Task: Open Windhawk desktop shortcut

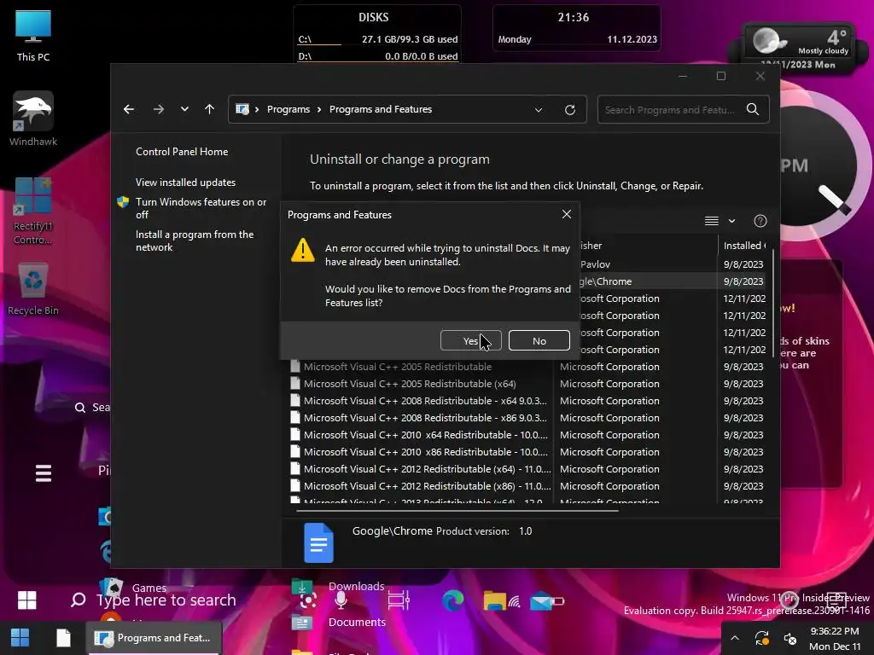Action: pos(33,119)
